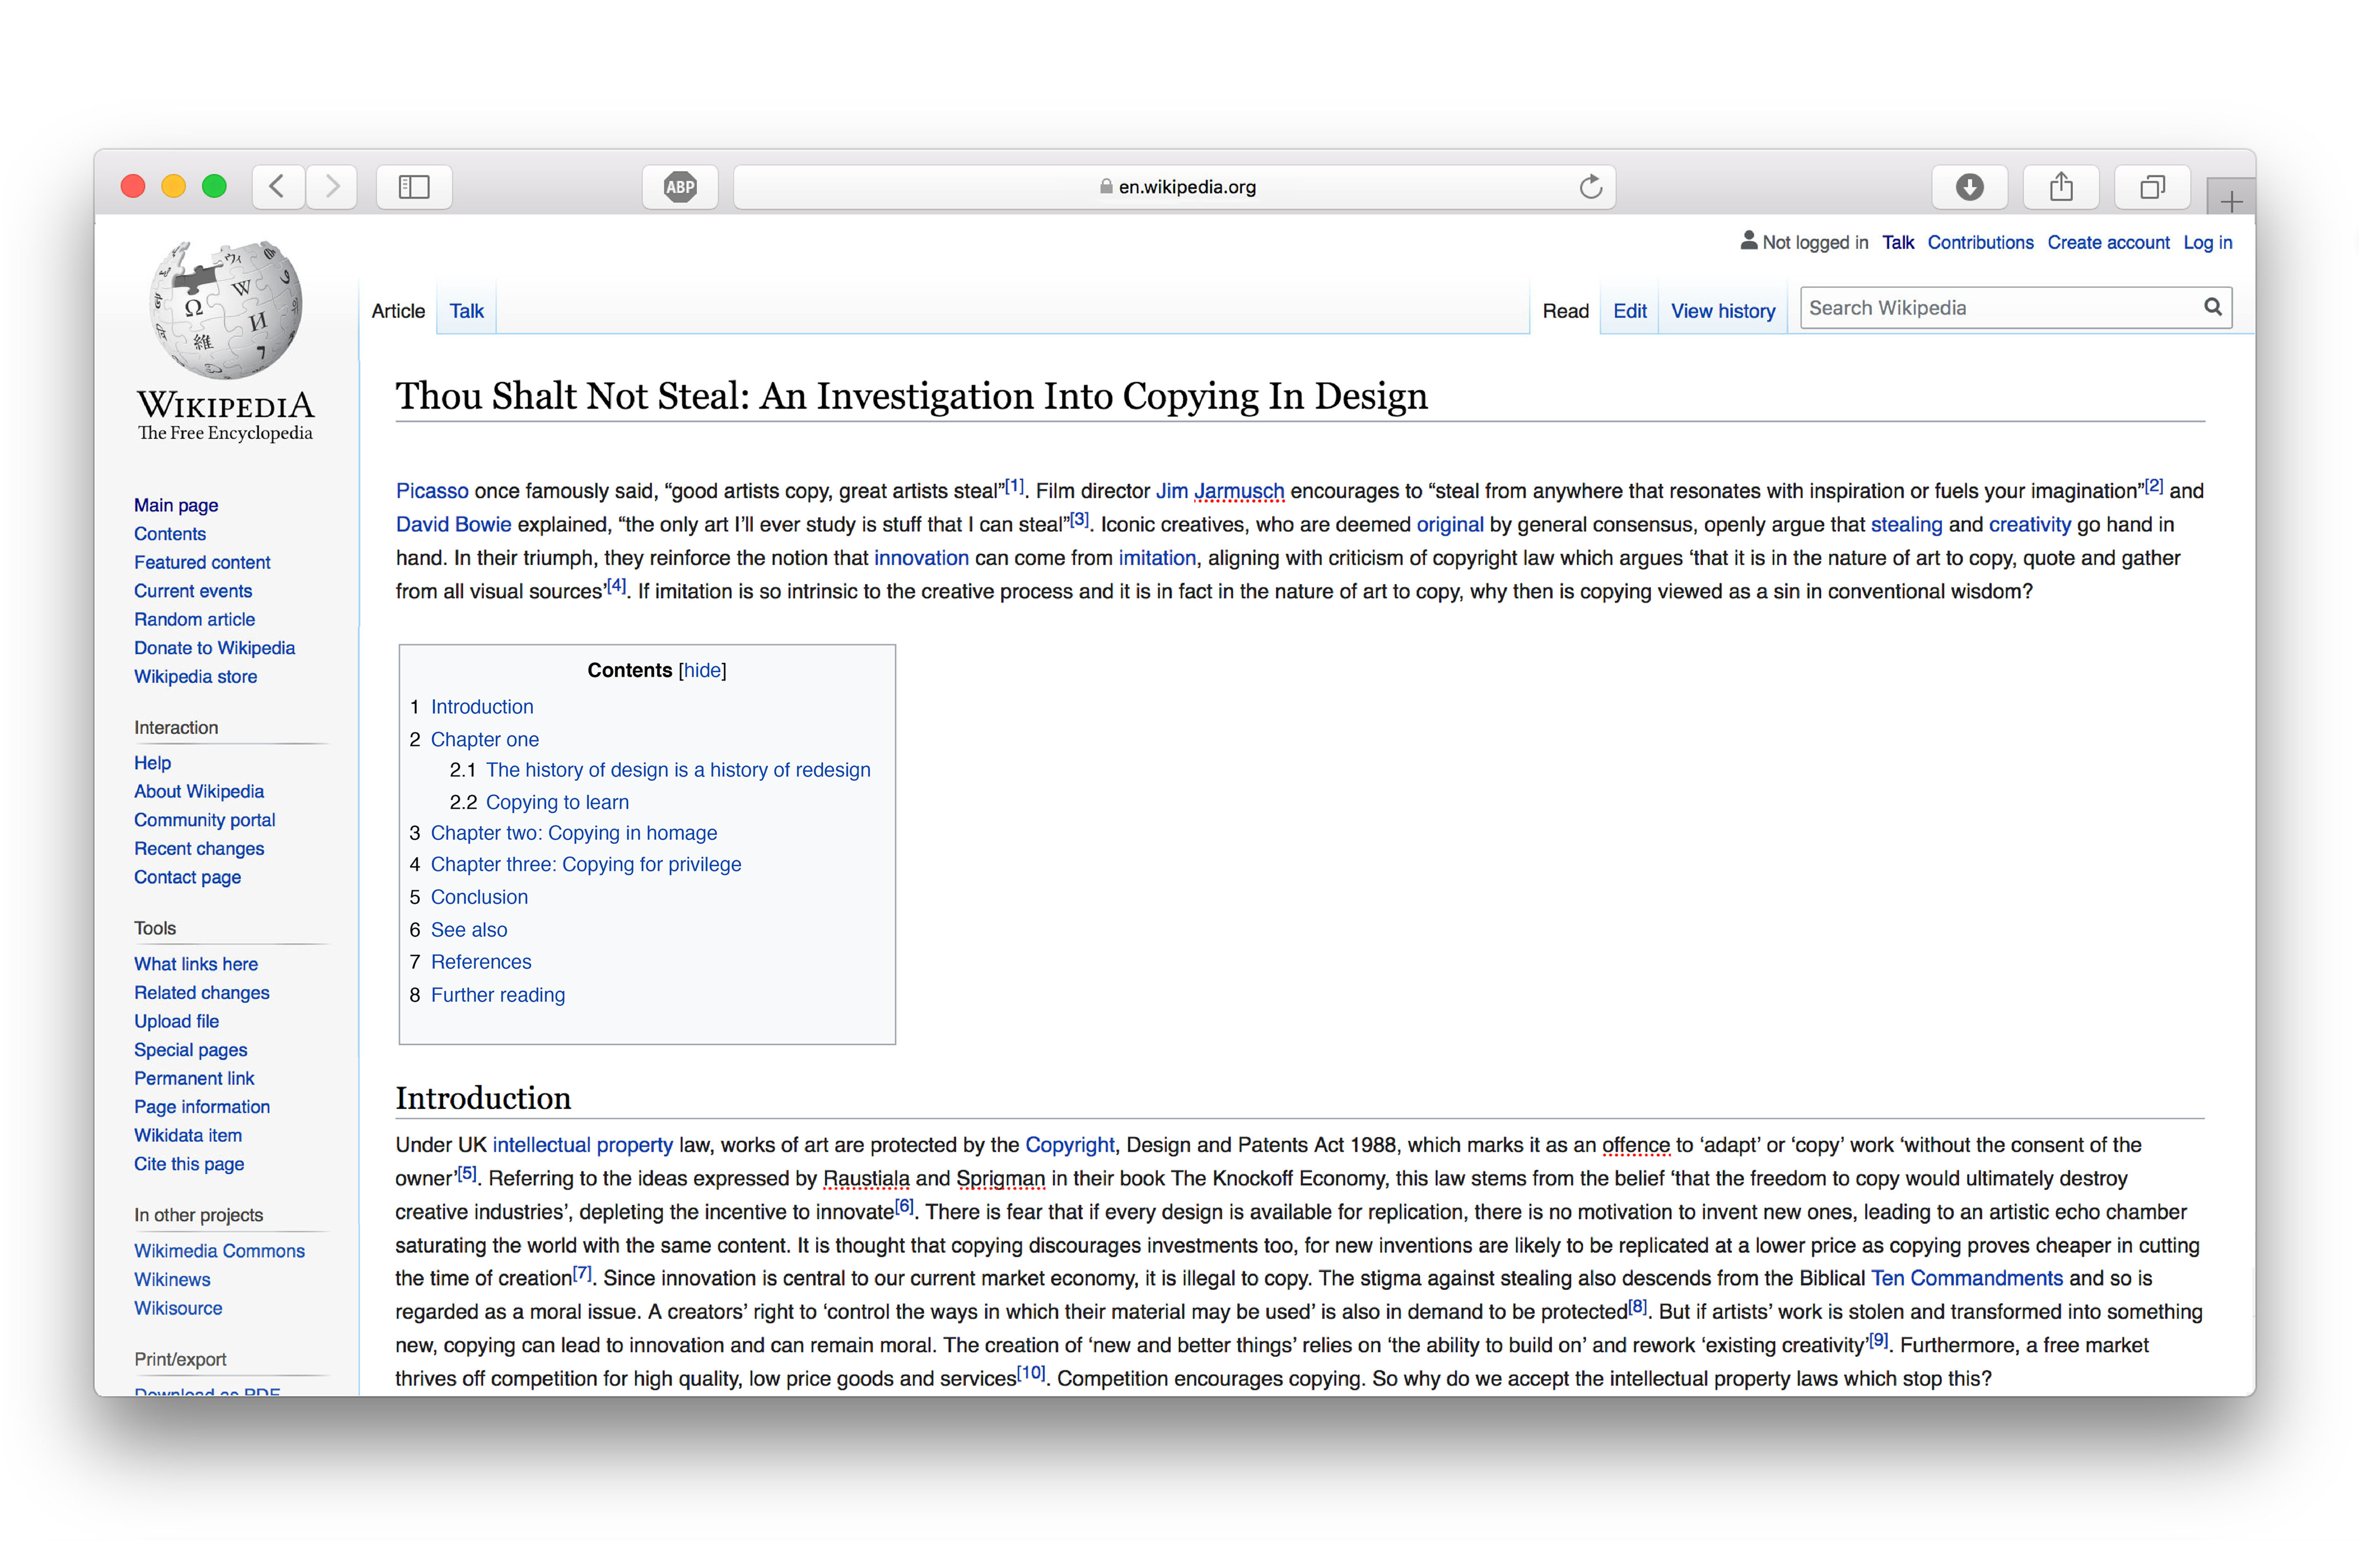View Recent changes link
Screen dimensions: 2359x1568
tap(199, 848)
